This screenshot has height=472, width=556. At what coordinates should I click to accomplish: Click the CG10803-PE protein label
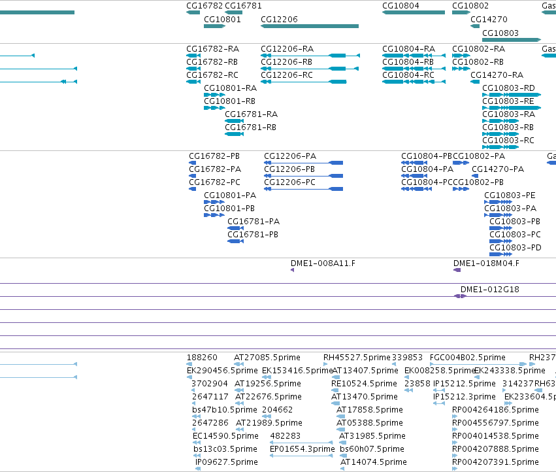tap(510, 195)
